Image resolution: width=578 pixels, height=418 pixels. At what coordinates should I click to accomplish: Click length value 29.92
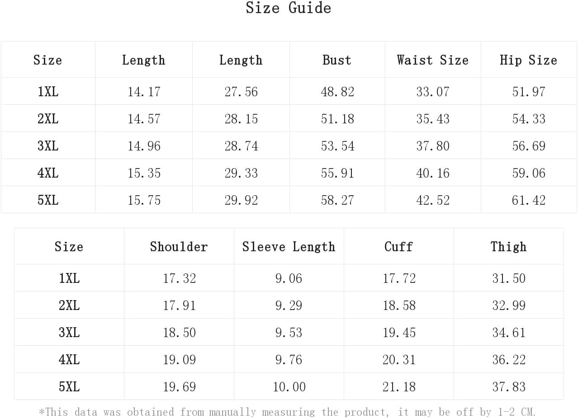pos(241,200)
